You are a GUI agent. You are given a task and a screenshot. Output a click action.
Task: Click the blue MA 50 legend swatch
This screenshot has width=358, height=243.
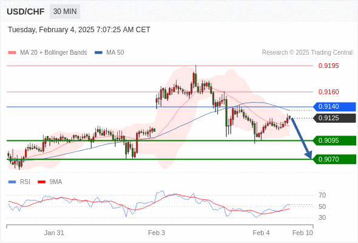coord(98,53)
